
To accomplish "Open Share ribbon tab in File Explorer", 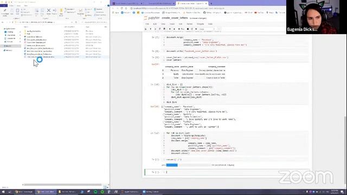I will click(x=18, y=5).
